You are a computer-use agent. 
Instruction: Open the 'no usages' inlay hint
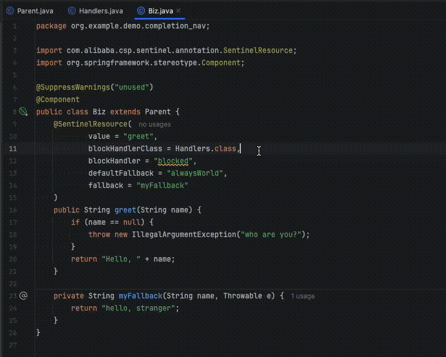(155, 124)
